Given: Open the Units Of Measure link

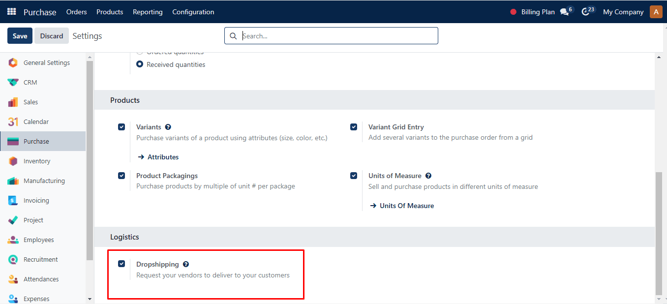Looking at the screenshot, I should tap(407, 206).
